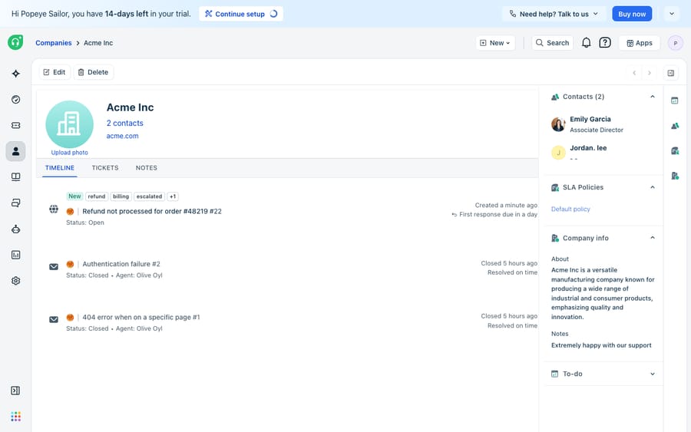Open ticket Refund not processed for order #48219
This screenshot has width=691, height=432.
[151, 211]
